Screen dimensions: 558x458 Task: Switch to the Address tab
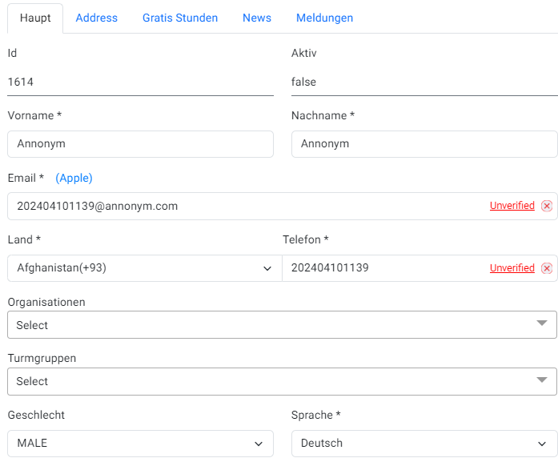[x=96, y=18]
